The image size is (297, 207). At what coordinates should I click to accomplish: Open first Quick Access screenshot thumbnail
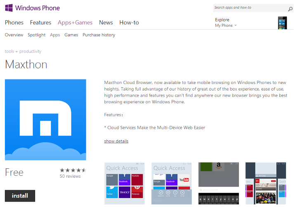[x=125, y=184]
